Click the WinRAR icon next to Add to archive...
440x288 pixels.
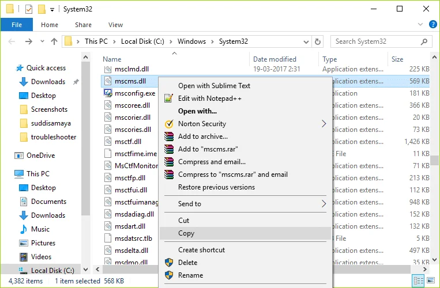pos(169,137)
